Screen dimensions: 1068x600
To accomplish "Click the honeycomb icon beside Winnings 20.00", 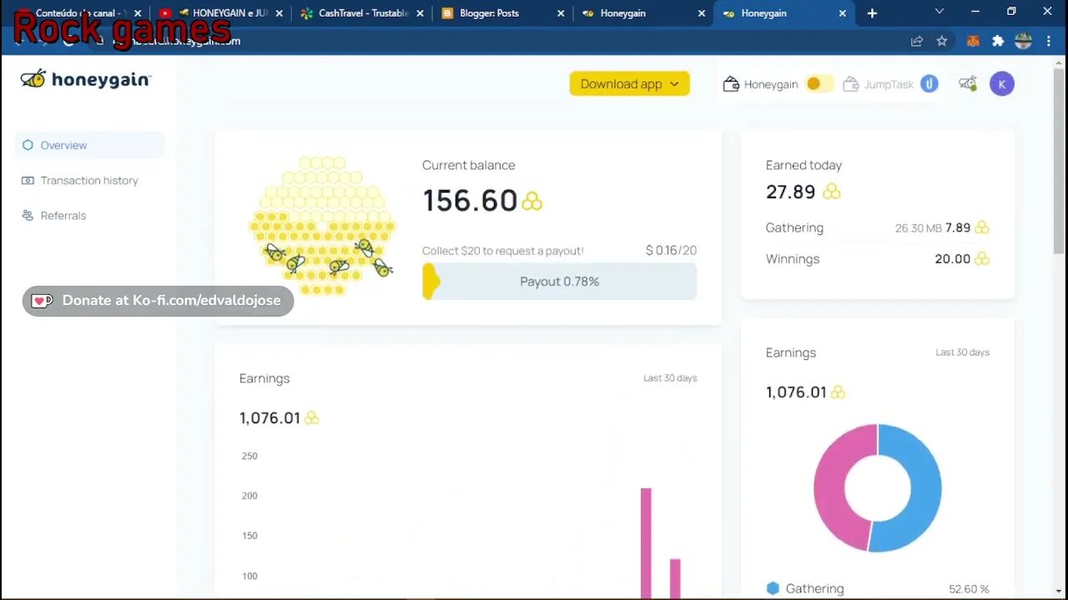I will pyautogui.click(x=982, y=259).
